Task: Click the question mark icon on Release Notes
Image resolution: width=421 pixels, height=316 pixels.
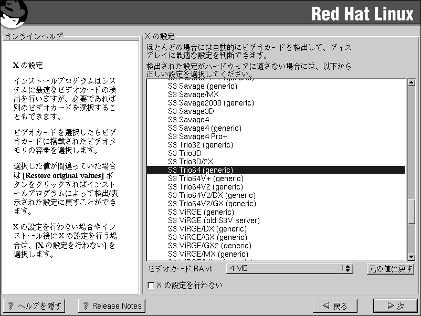Action: click(x=86, y=306)
